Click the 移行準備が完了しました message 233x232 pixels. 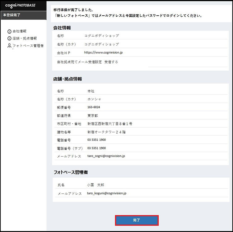pyautogui.click(x=73, y=10)
